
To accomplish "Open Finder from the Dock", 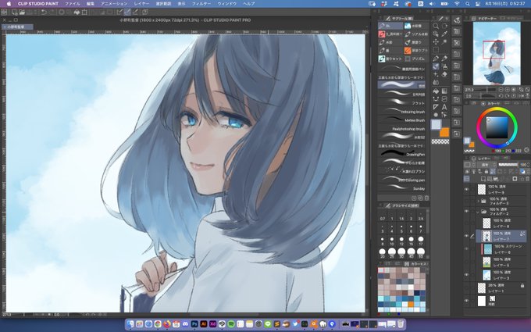I will pyautogui.click(x=130, y=324).
